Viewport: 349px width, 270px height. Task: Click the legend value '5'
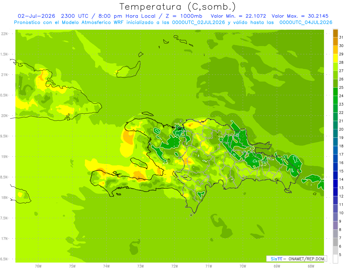tap(340, 255)
